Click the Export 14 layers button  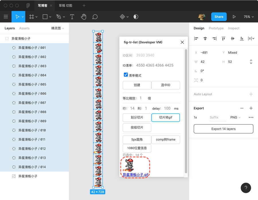(x=223, y=129)
